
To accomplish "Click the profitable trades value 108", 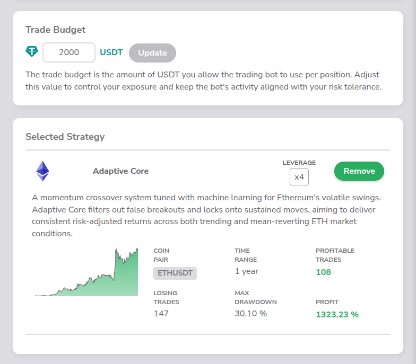I will (x=324, y=272).
